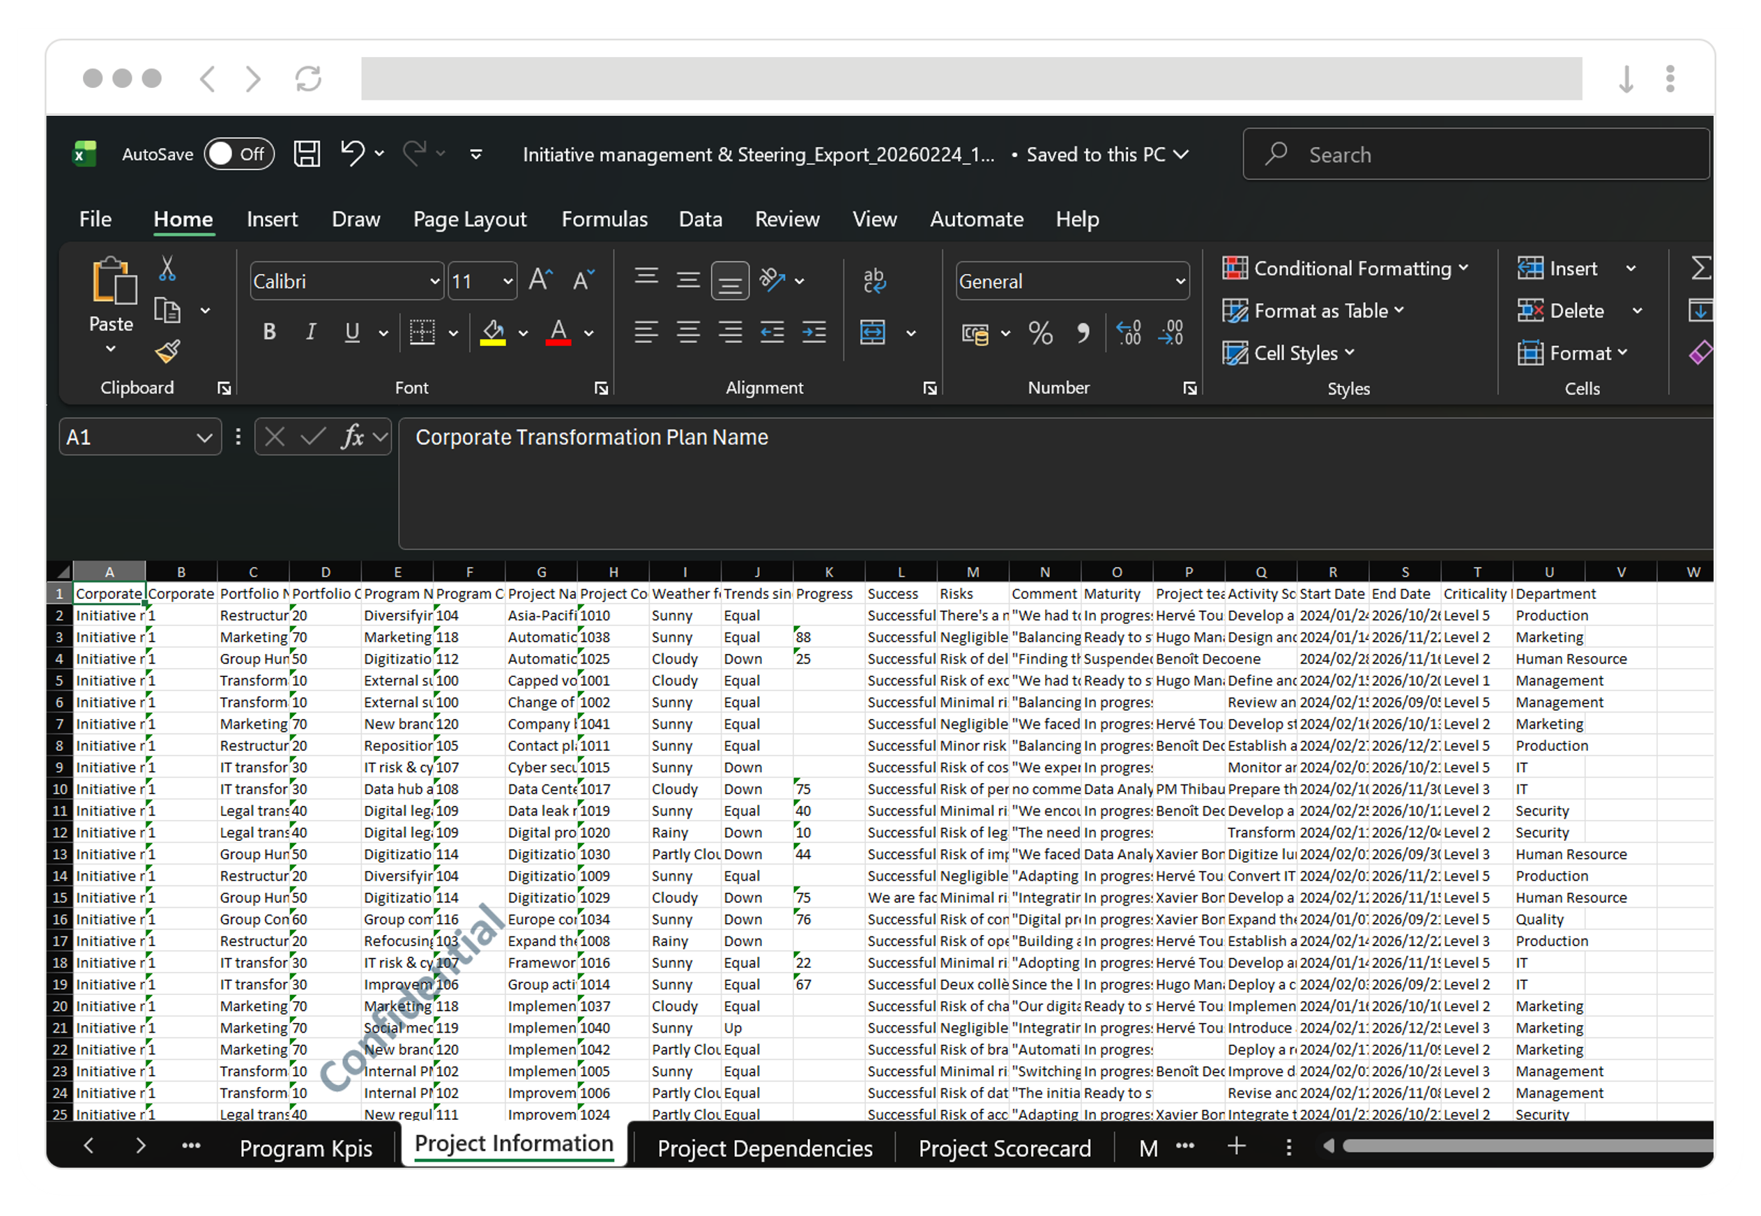
Task: Click the Wrap Text icon
Action: [x=874, y=280]
